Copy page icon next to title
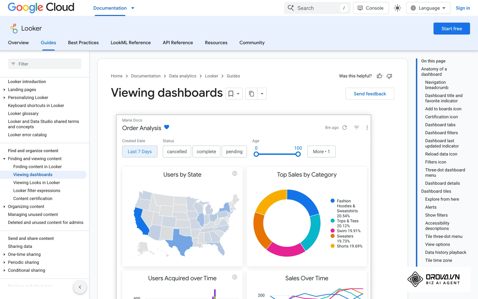 [x=252, y=94]
